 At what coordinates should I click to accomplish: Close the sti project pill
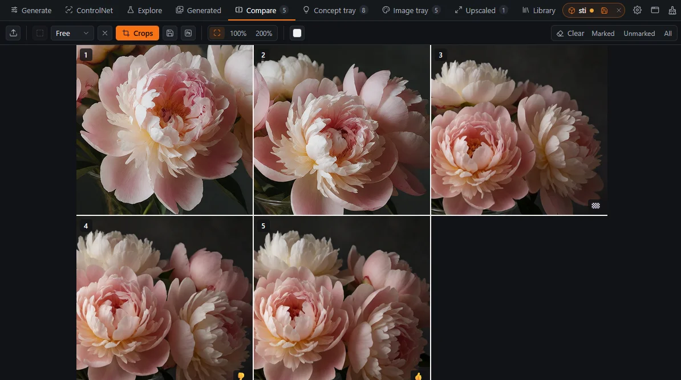coord(618,10)
